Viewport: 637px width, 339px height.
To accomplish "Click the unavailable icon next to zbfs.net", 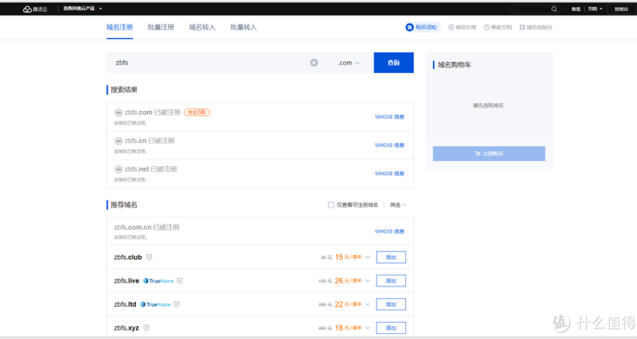I will pyautogui.click(x=118, y=169).
